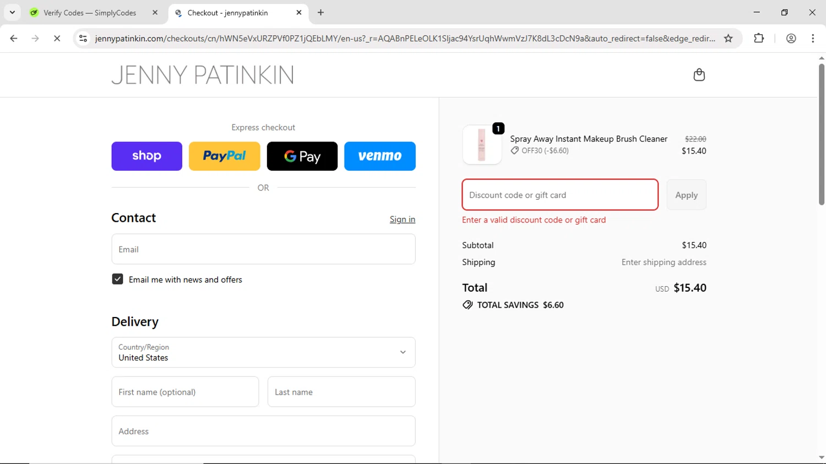Open a new browser tab
This screenshot has height=464, width=826.
coord(321,13)
